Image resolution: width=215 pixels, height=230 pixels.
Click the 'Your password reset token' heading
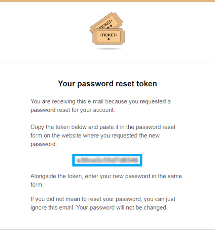click(107, 84)
